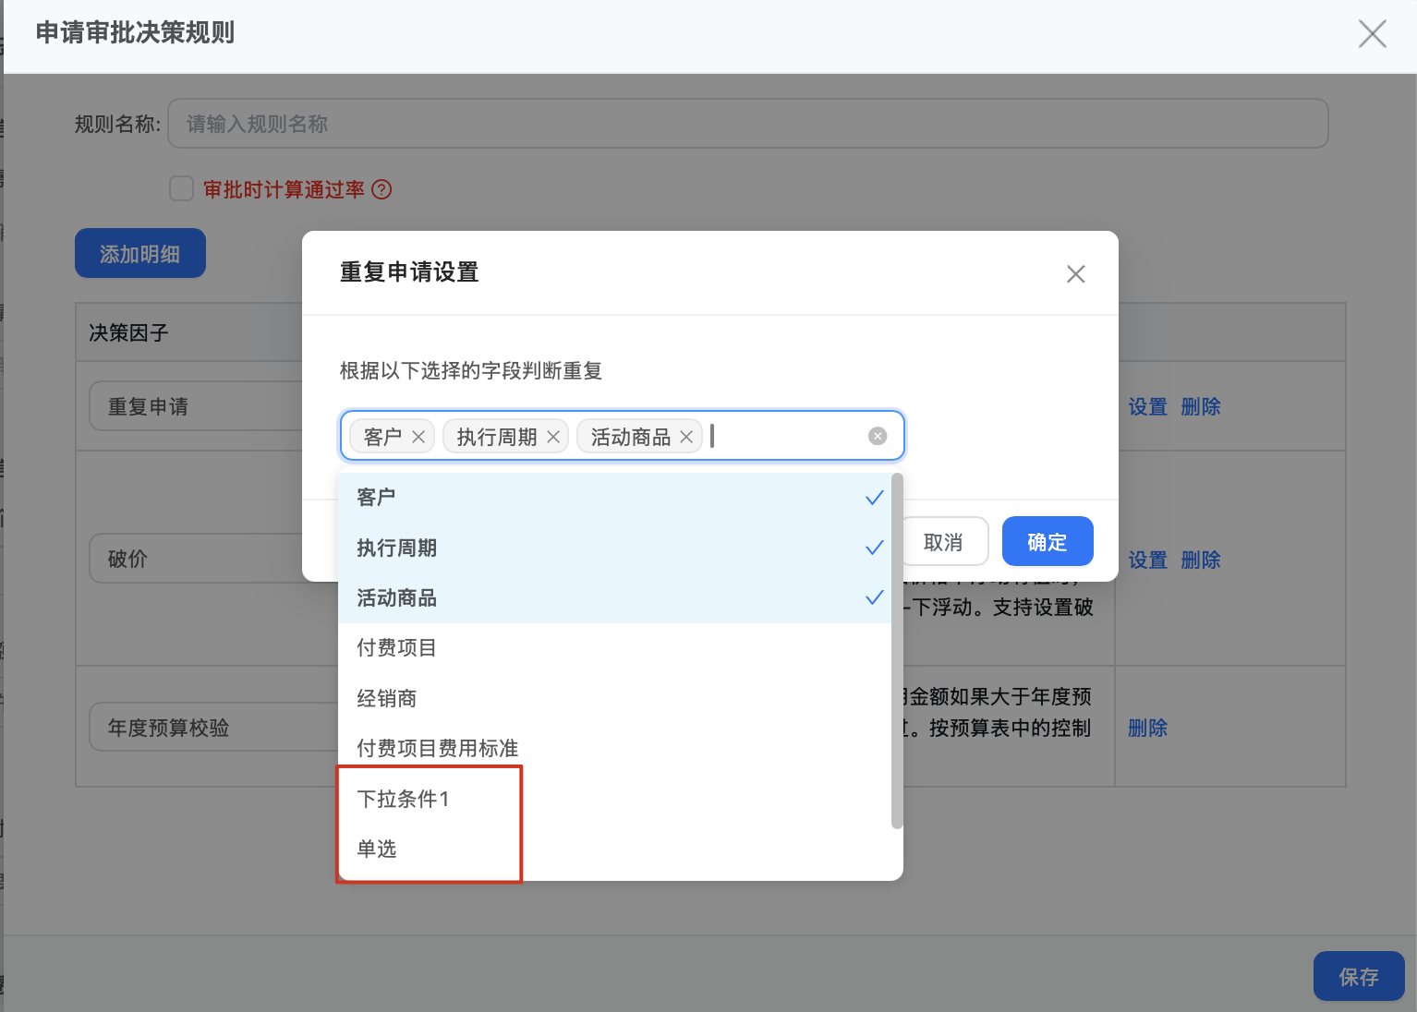
Task: Focus the 规则名称 input field
Action: [x=748, y=124]
